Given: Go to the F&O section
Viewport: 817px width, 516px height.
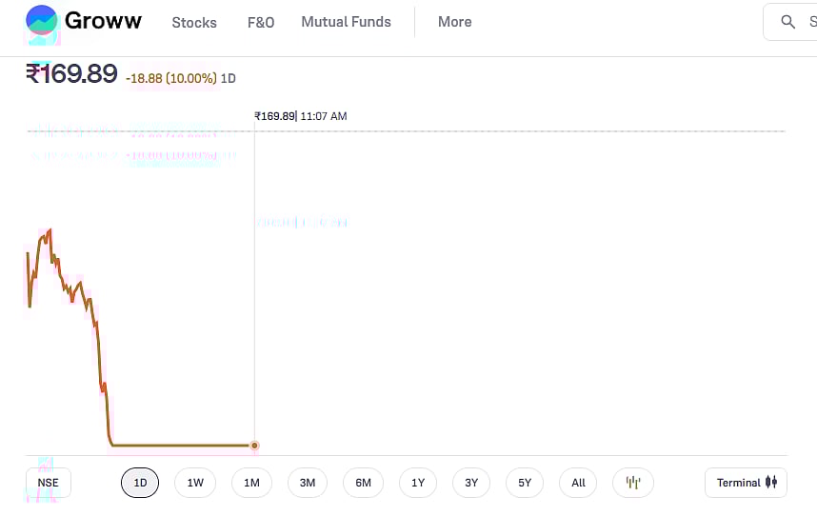Looking at the screenshot, I should [x=261, y=22].
